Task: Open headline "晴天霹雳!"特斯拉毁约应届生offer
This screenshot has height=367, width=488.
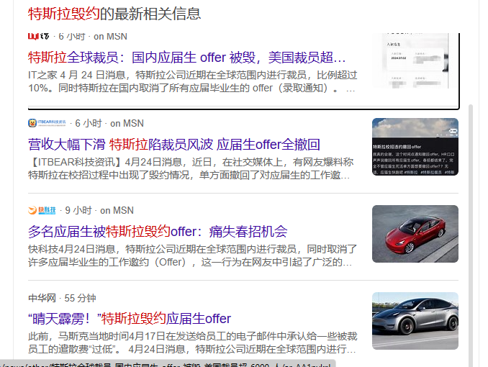Action: tap(130, 319)
